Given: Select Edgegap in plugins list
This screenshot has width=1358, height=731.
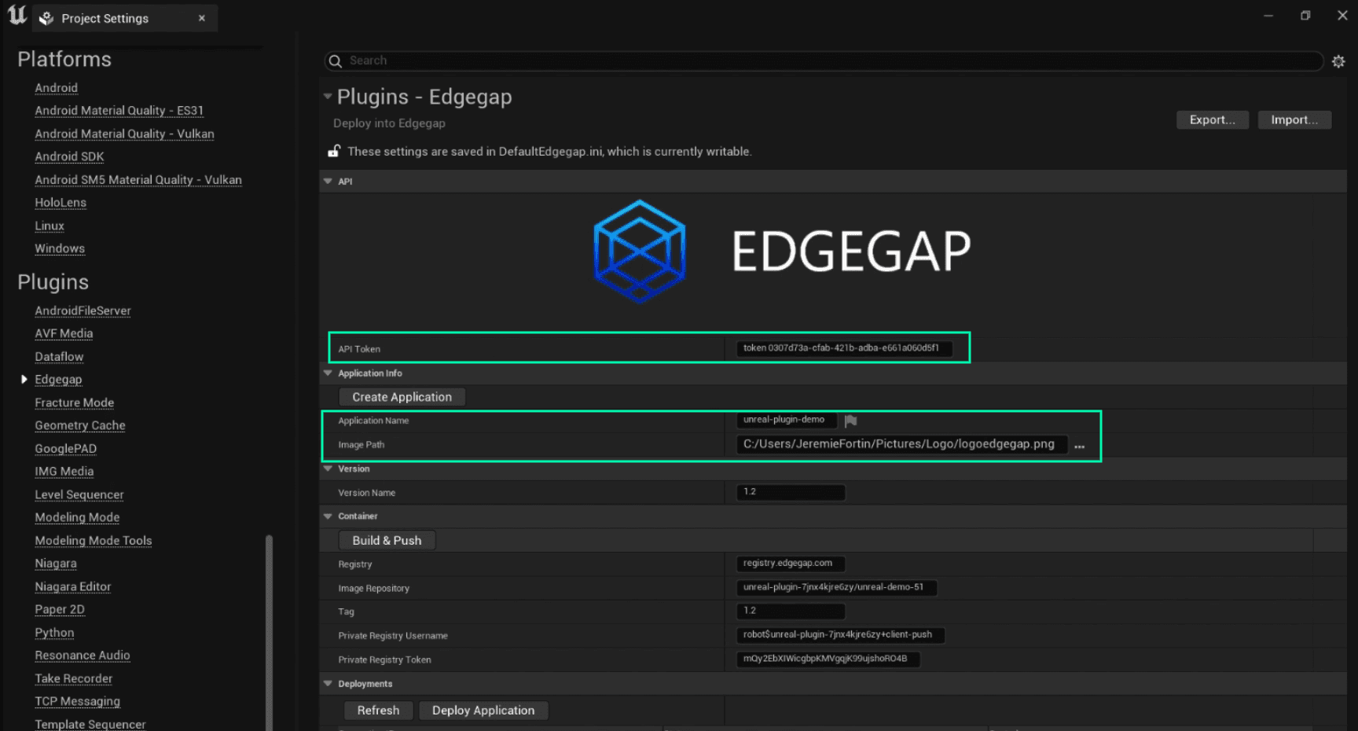Looking at the screenshot, I should (x=58, y=380).
